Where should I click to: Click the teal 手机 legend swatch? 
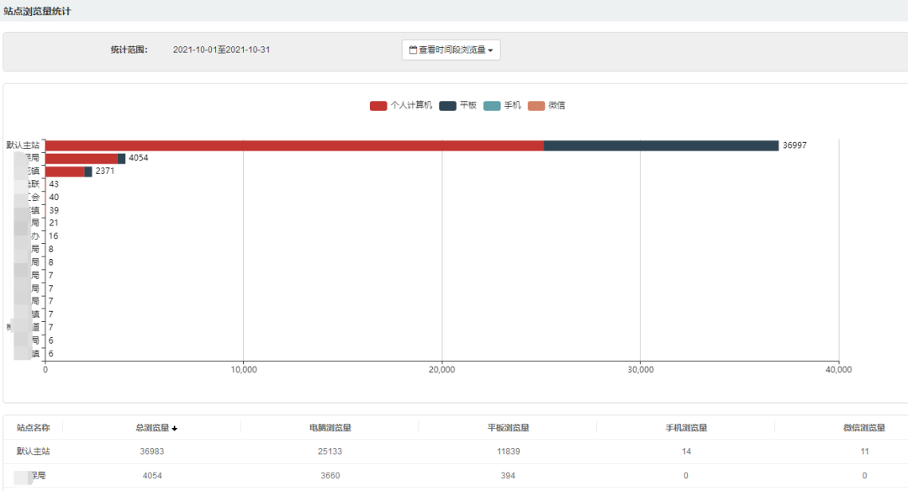click(492, 106)
